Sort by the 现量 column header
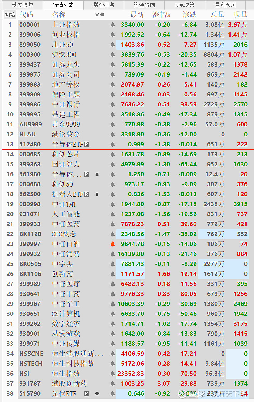254x402 pixels. (x=240, y=15)
